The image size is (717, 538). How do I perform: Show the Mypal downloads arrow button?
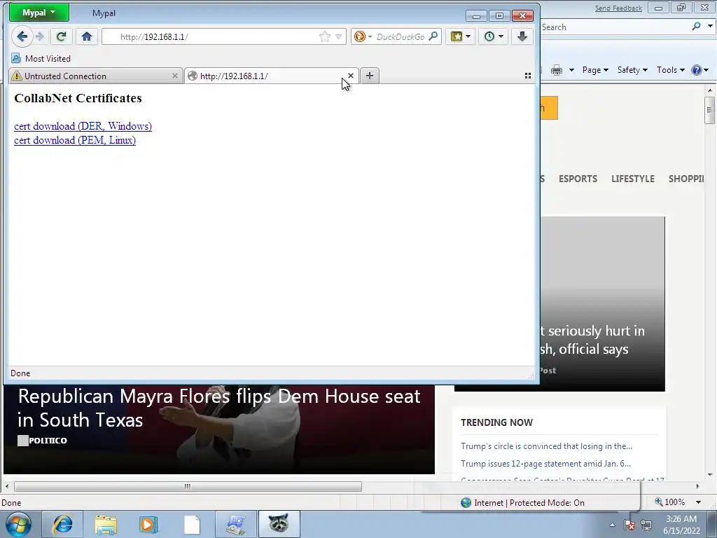click(522, 36)
